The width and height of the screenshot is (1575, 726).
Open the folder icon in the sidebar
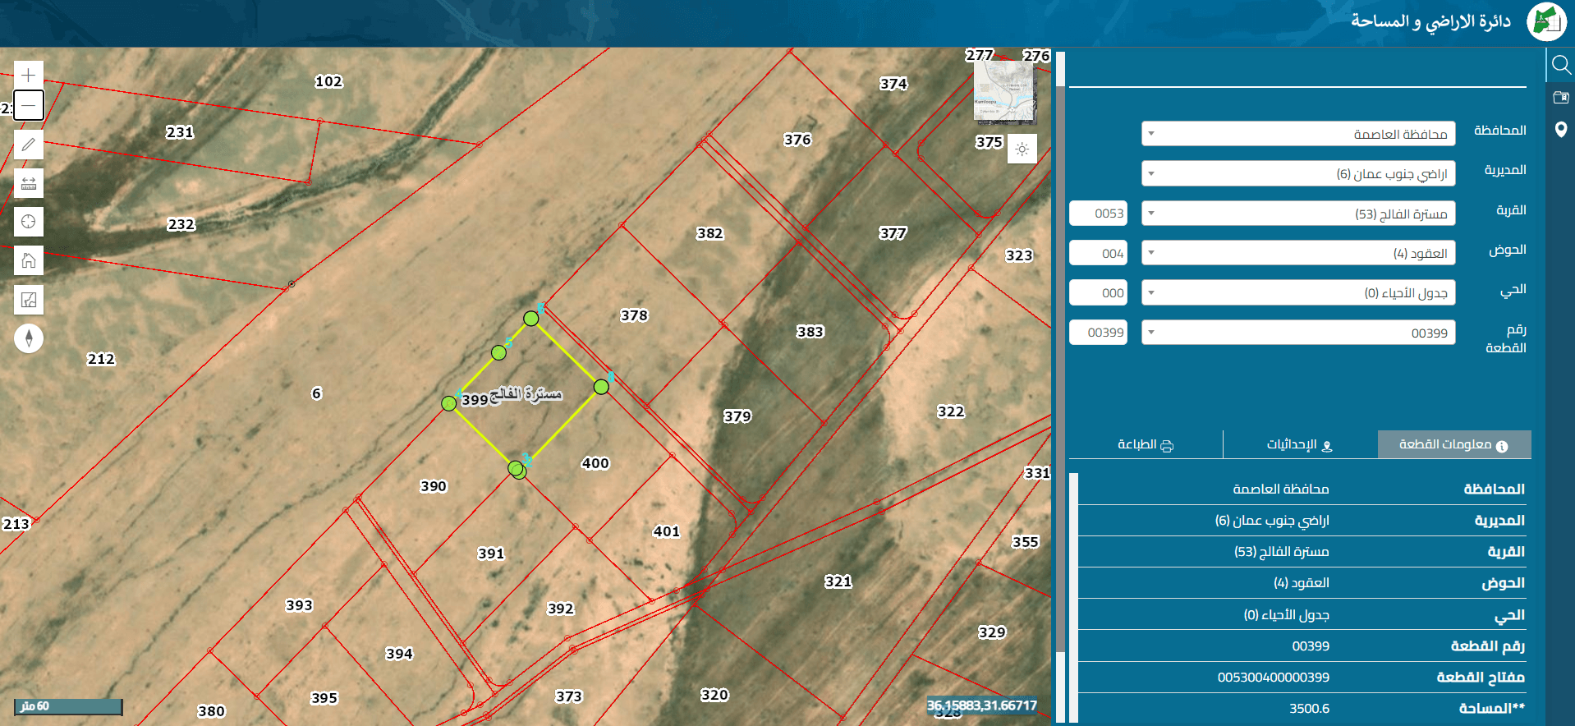click(1561, 98)
